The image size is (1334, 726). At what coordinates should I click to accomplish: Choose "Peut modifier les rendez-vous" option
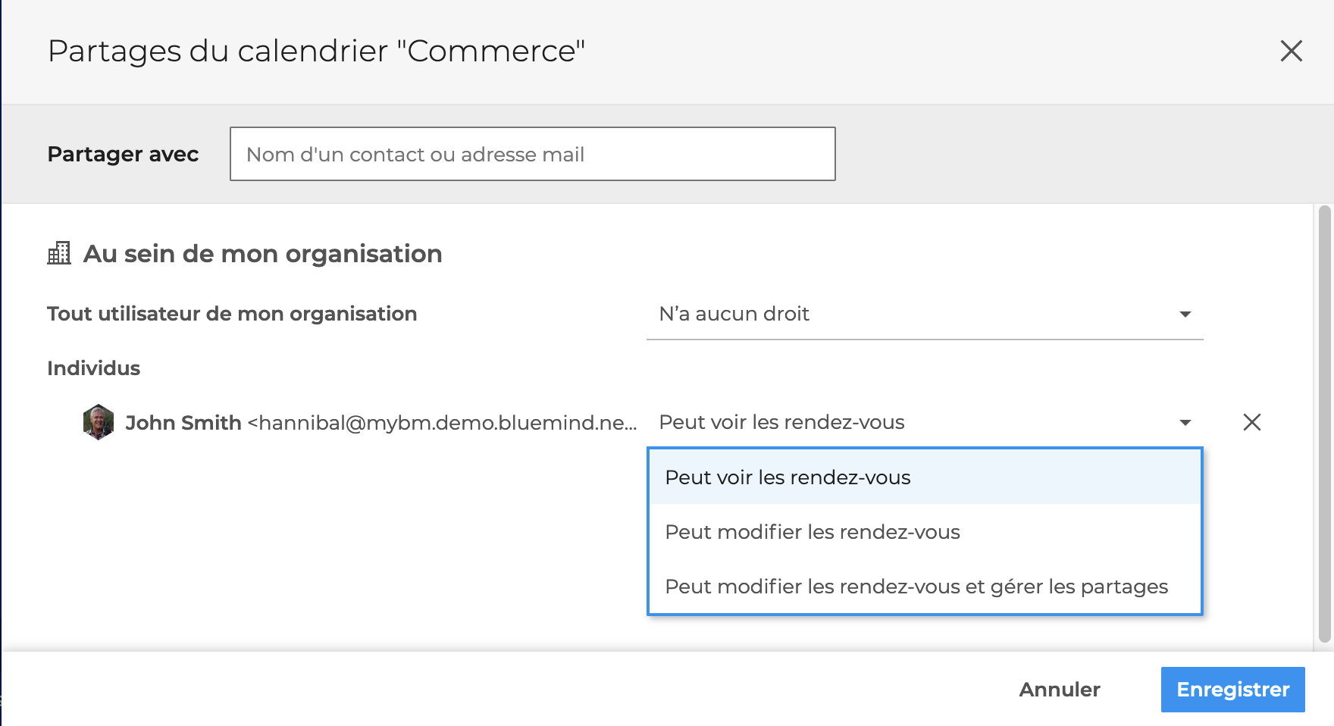pos(812,532)
